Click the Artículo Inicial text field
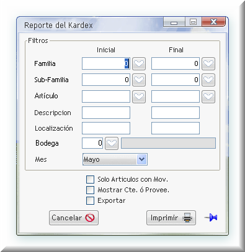 tap(106, 96)
